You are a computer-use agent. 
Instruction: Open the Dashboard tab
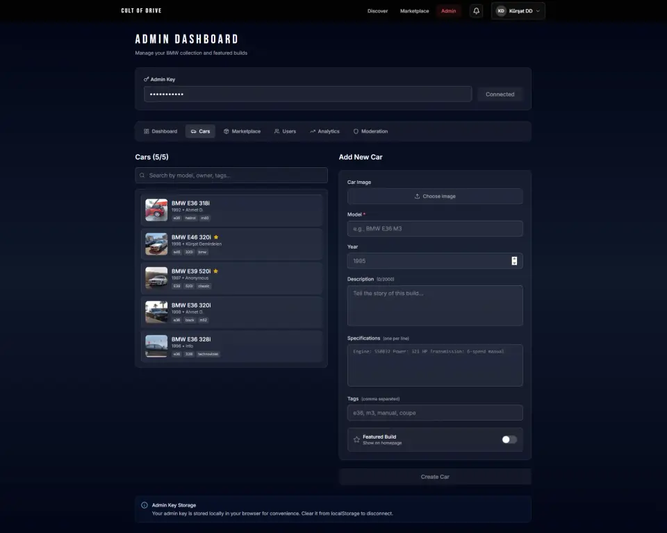click(160, 131)
